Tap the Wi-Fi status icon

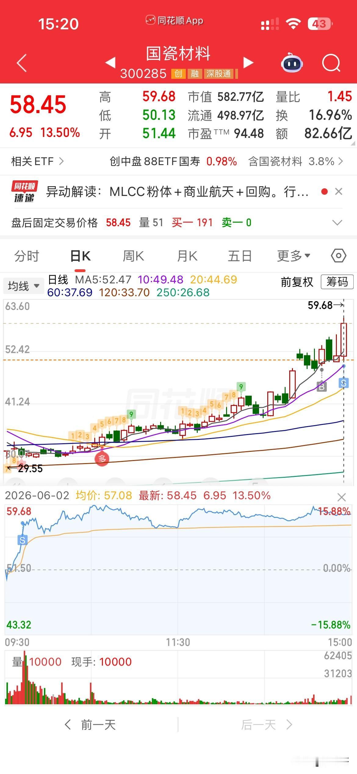pyautogui.click(x=293, y=24)
